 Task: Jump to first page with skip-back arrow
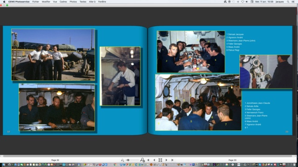click(148, 160)
